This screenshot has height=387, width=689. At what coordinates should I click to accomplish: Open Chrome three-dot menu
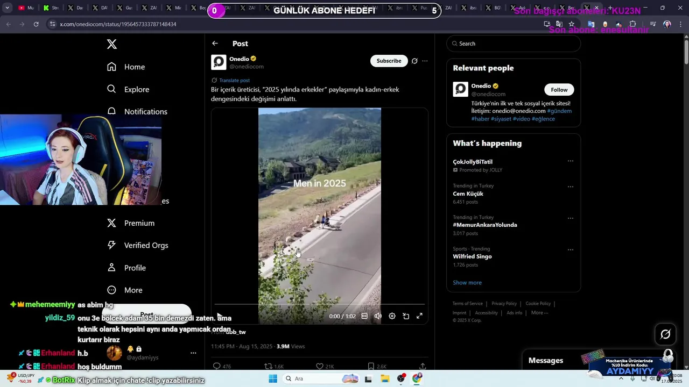click(680, 24)
